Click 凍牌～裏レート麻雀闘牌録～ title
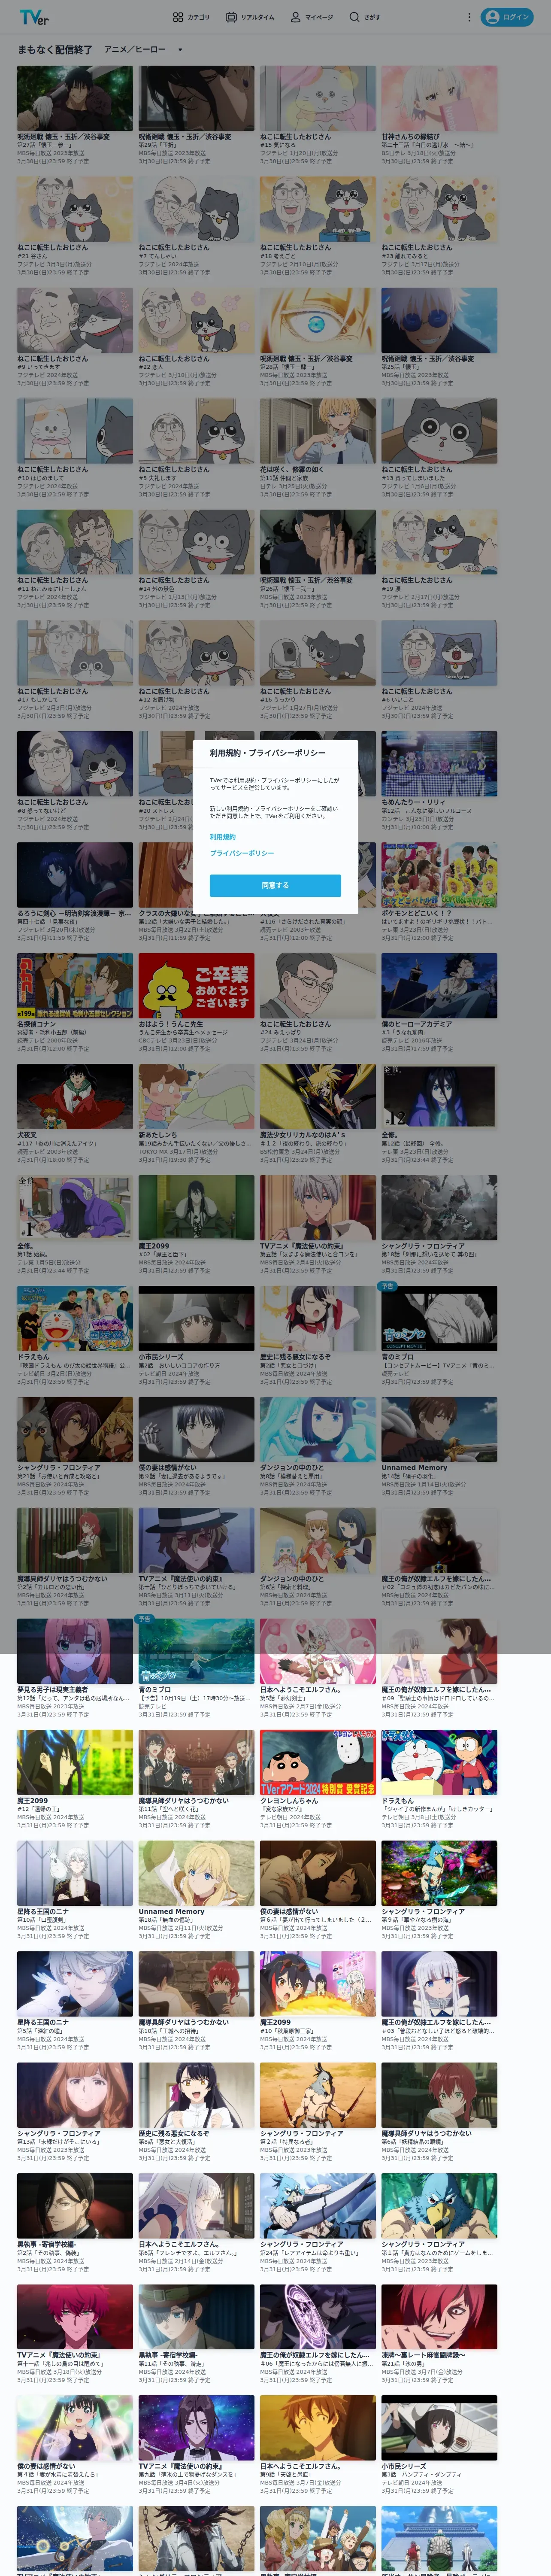Screen dimensions: 551x2576 coord(424,2355)
